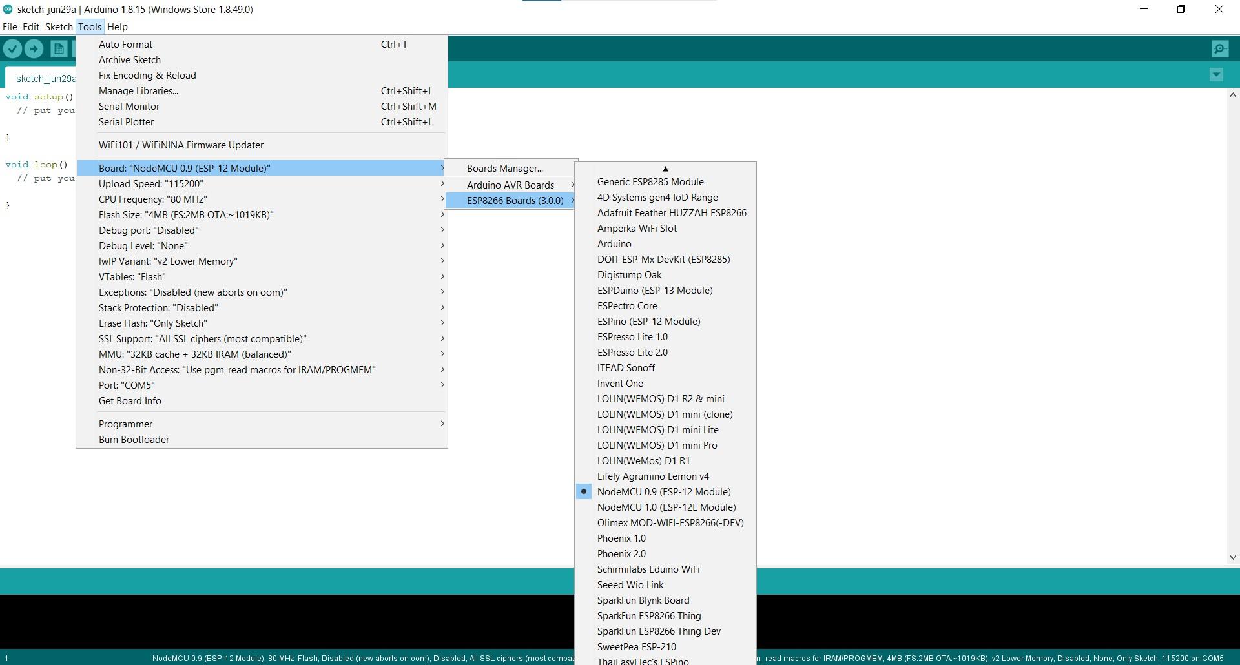Expand the Flash Size submenu
This screenshot has width=1240, height=665.
[x=262, y=215]
